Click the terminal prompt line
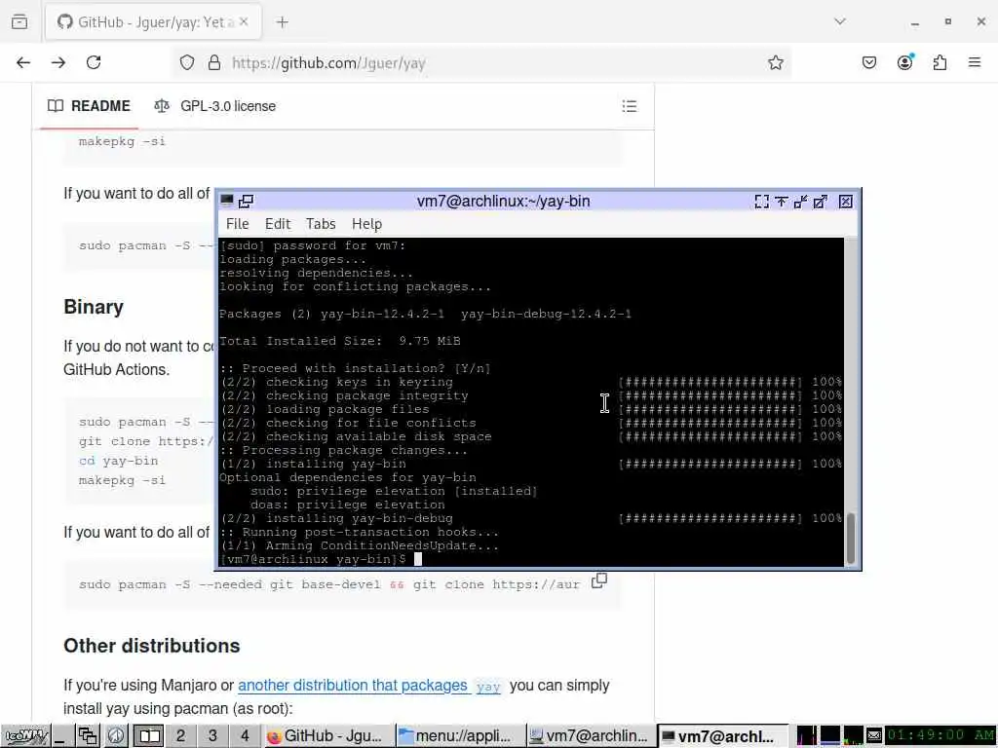This screenshot has height=748, width=998. (321, 559)
